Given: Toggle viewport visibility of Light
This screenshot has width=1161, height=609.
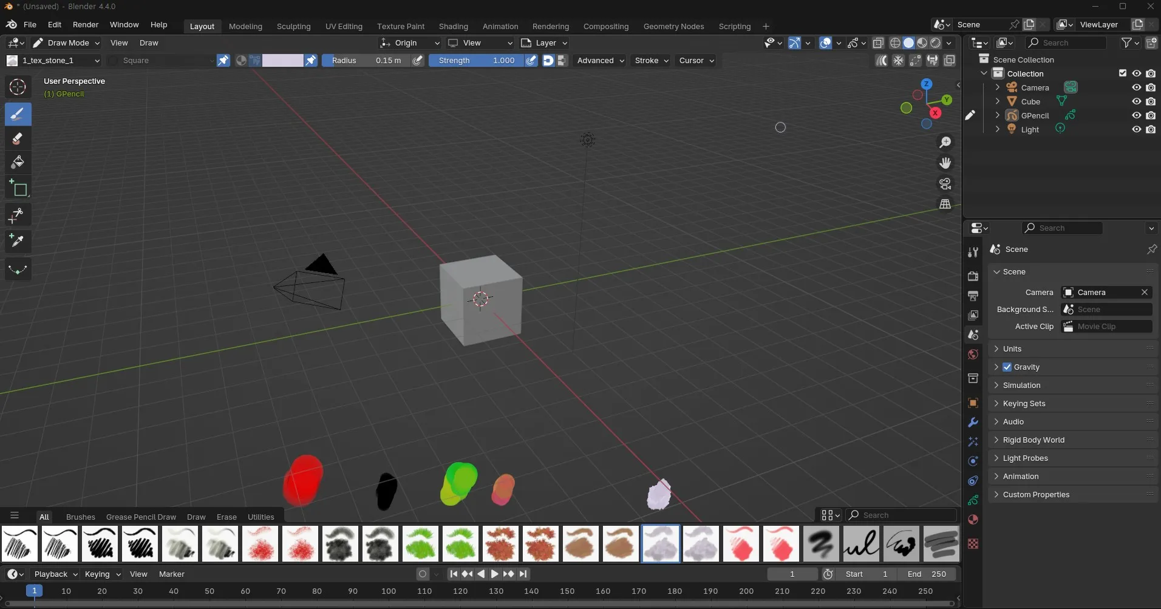Looking at the screenshot, I should [1136, 129].
